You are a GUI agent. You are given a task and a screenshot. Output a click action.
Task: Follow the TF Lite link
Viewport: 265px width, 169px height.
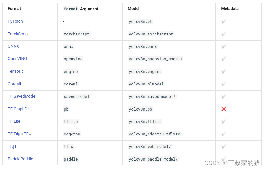14,121
